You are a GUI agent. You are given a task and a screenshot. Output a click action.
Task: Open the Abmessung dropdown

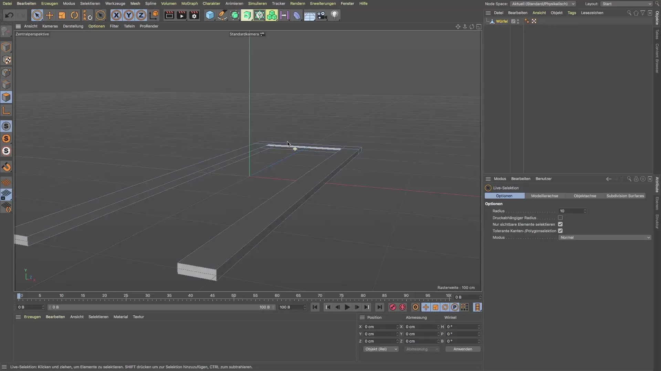[422, 349]
